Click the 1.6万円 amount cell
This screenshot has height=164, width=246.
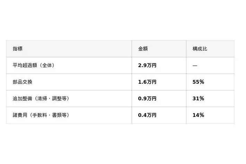click(x=147, y=82)
